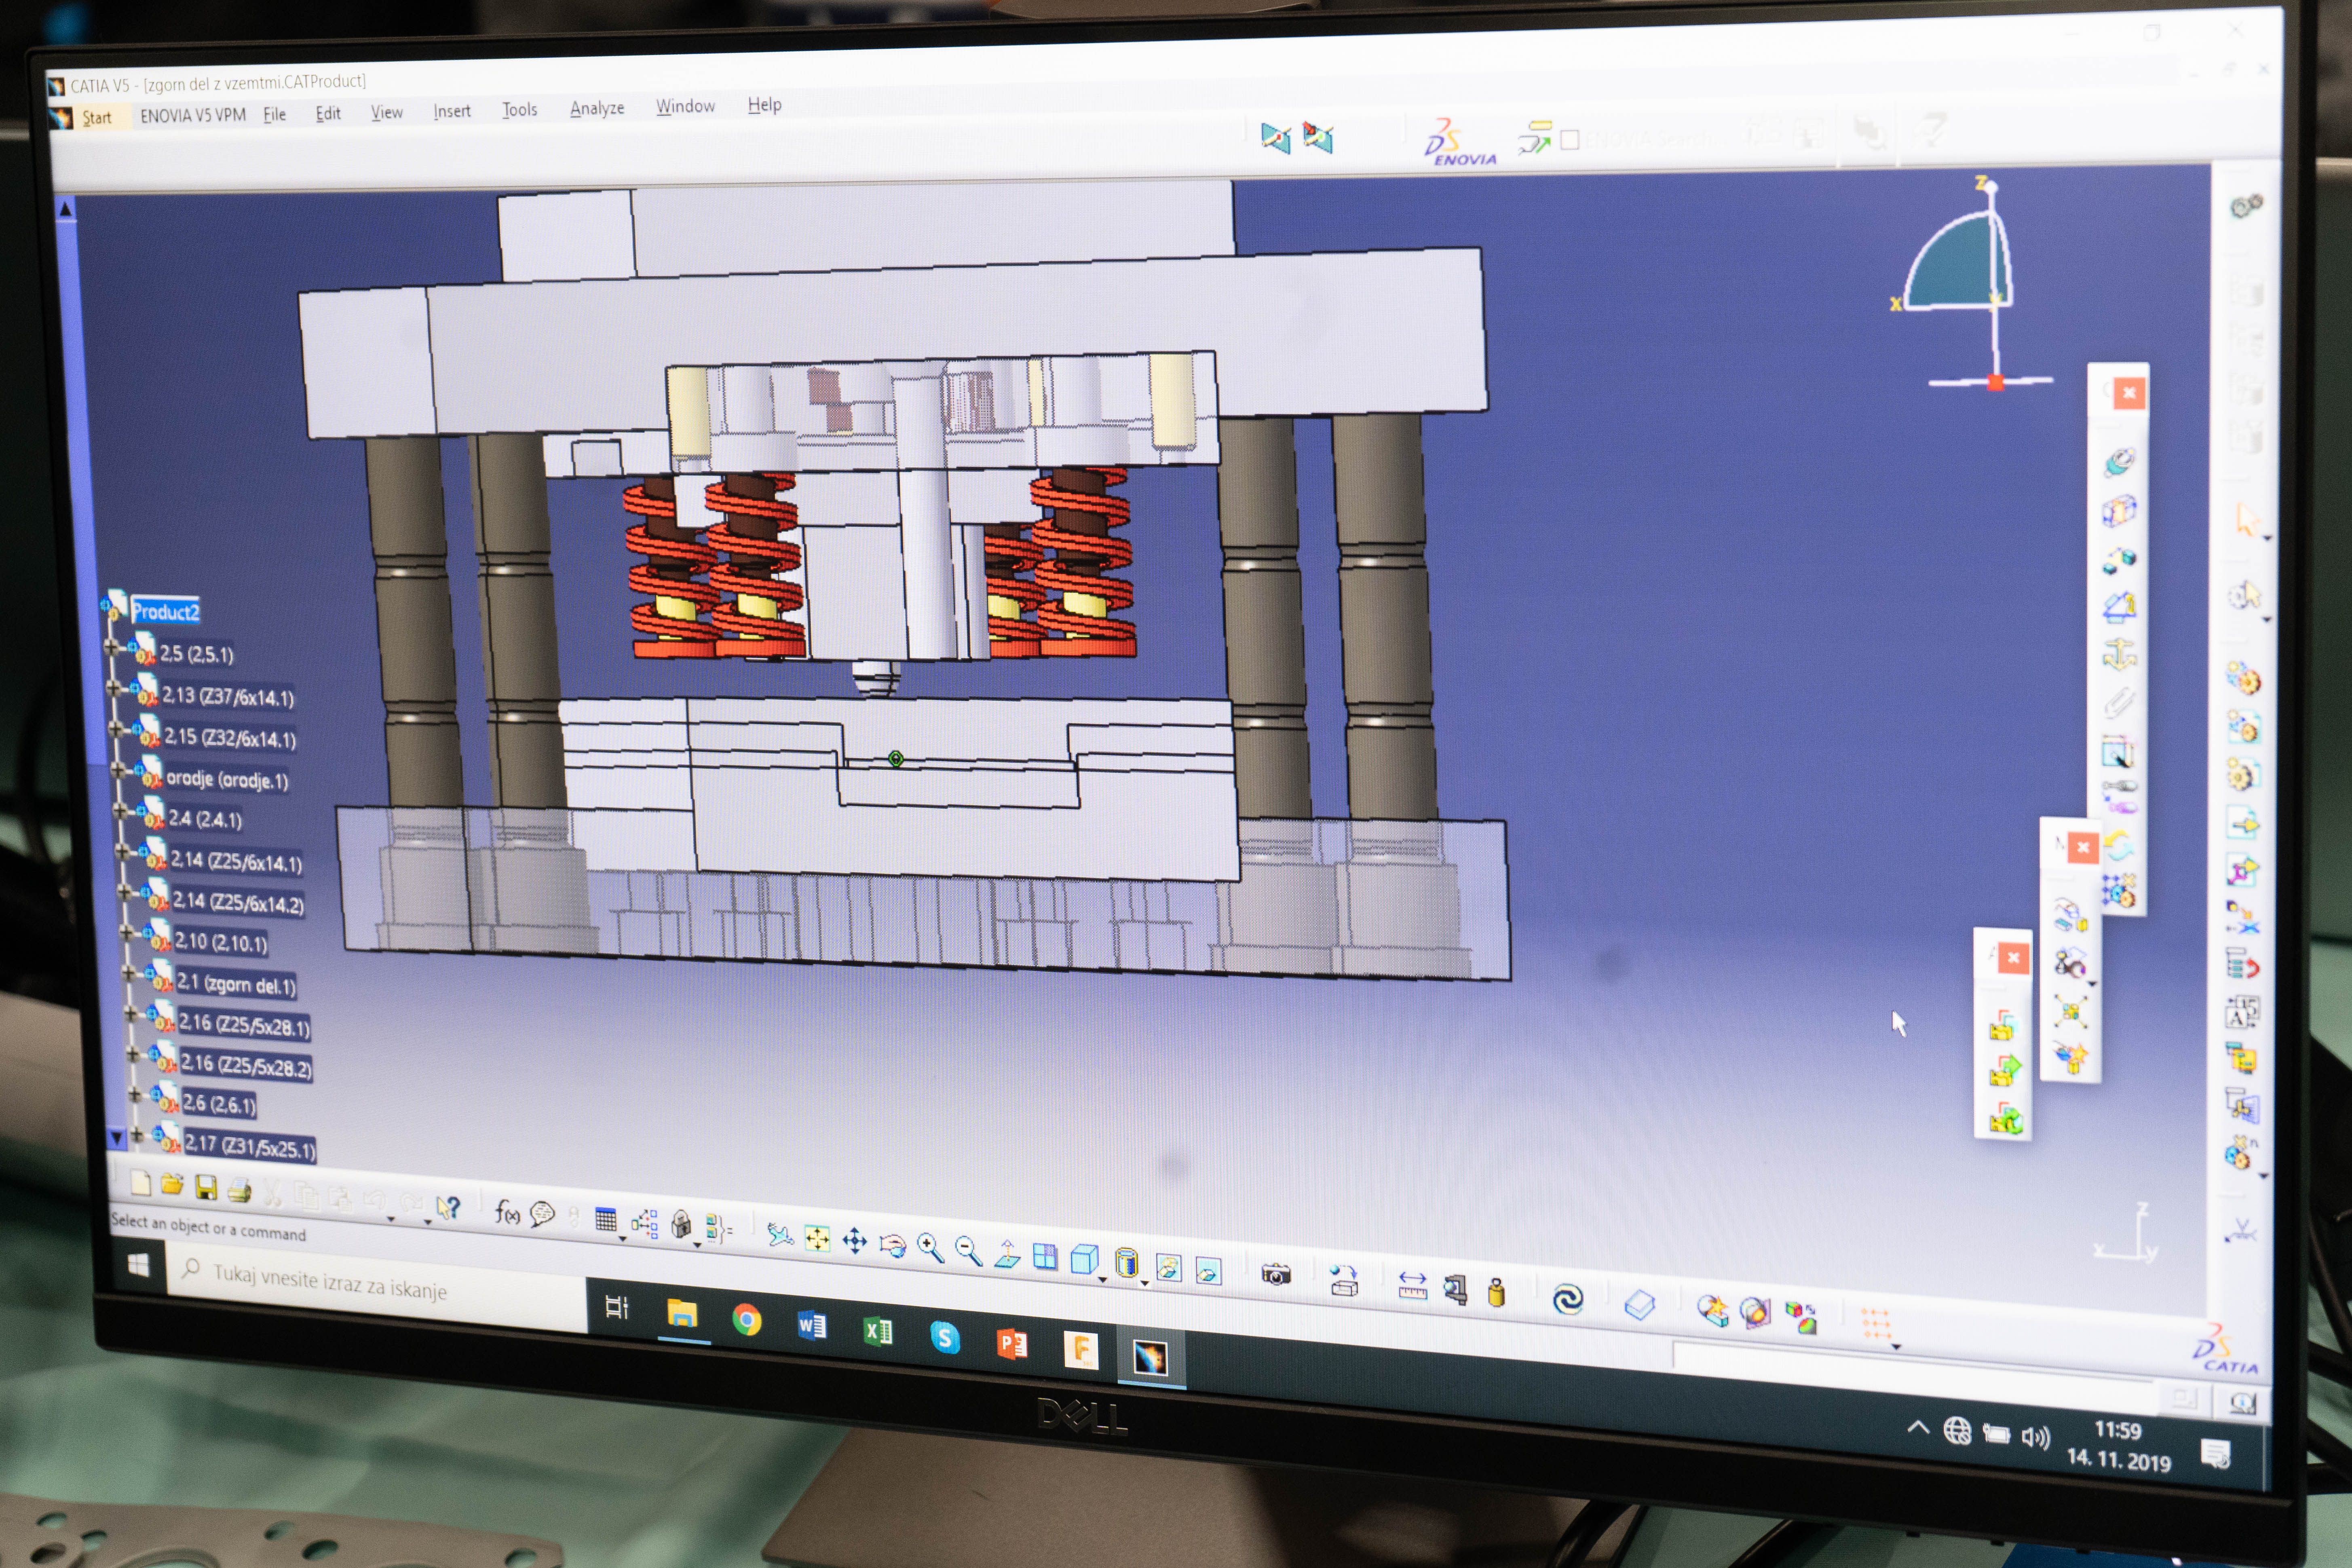
Task: Click the Comment speech-bubble icon
Action: click(542, 1214)
